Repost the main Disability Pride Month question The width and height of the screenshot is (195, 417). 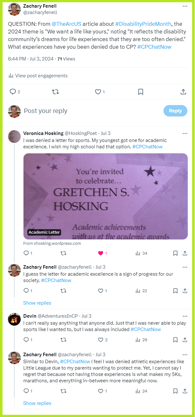[x=55, y=92]
